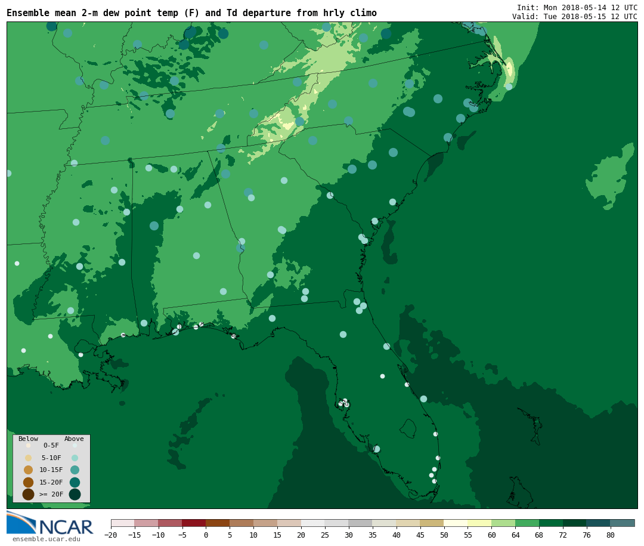Click the darkest Above >= 20F legend circle
The height and width of the screenshot is (546, 644).
click(75, 494)
